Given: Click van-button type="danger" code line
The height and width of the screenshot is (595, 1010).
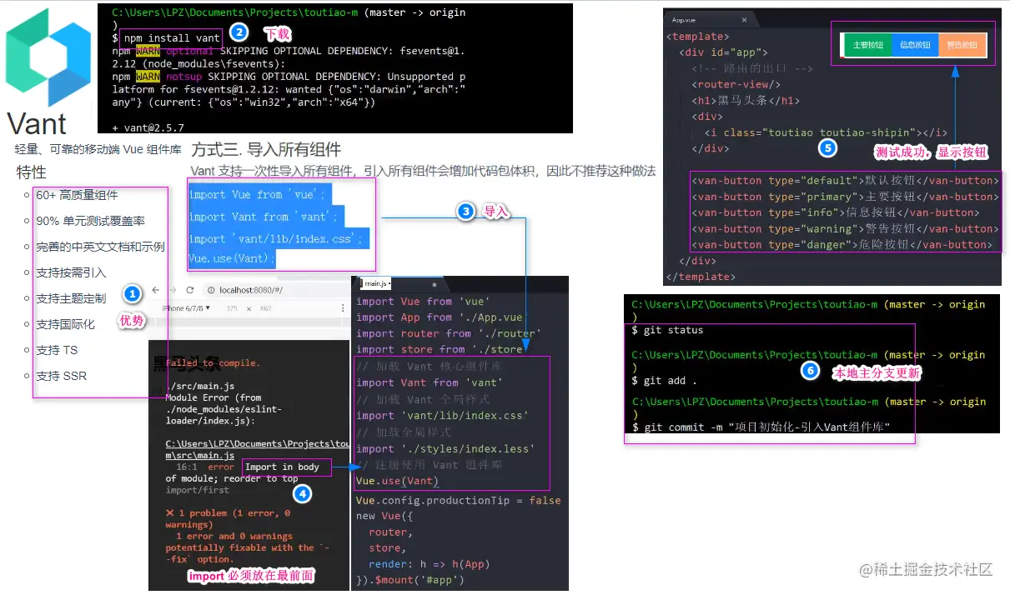Looking at the screenshot, I should tap(842, 244).
